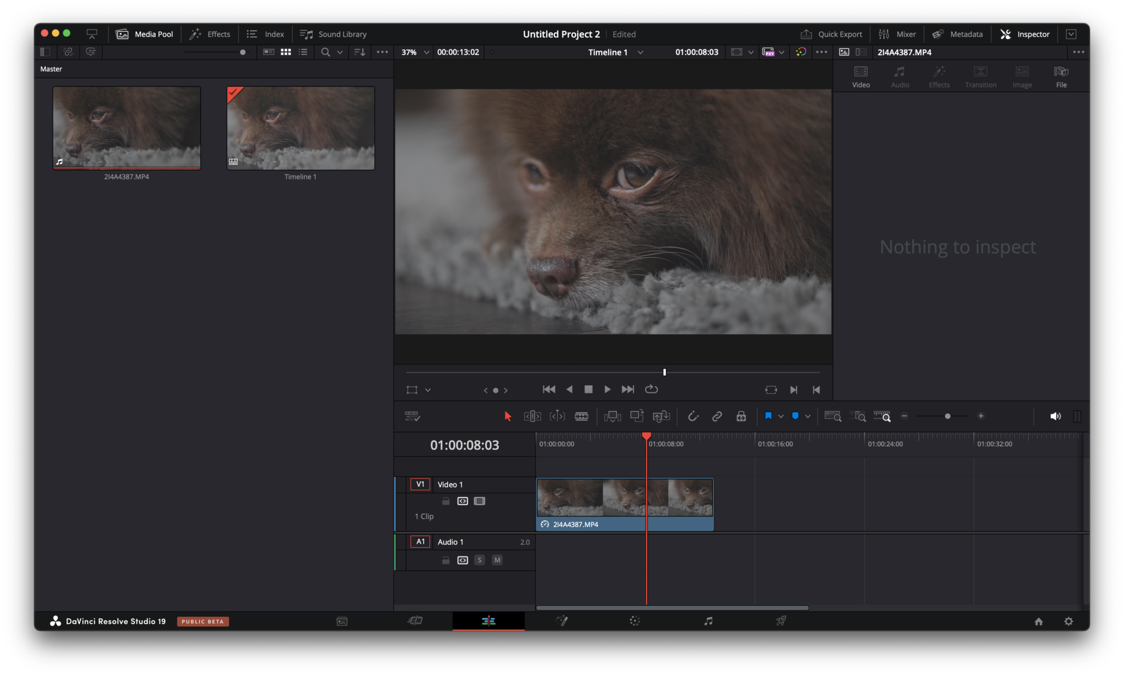Screen dimensions: 1124x676
Task: Open the Fairlight music-note page
Action: 709,621
